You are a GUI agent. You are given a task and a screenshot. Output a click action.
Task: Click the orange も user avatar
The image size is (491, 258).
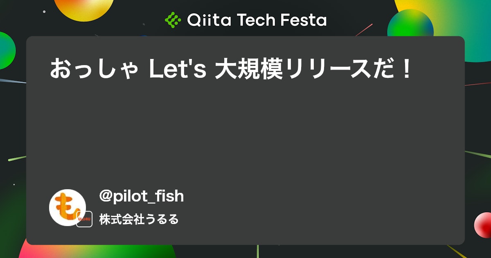coord(68,208)
